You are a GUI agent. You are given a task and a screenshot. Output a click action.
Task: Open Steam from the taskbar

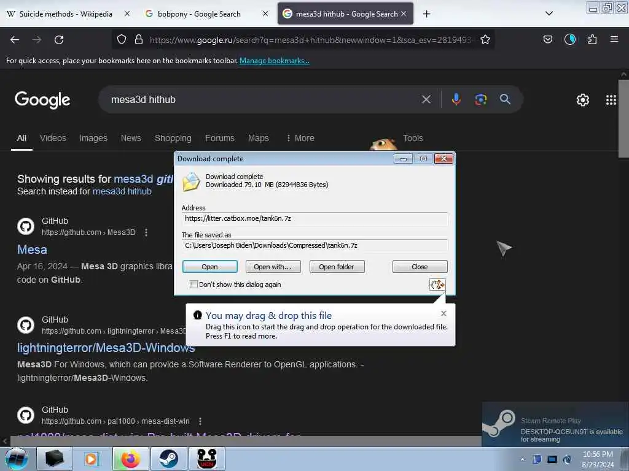pyautogui.click(x=168, y=459)
